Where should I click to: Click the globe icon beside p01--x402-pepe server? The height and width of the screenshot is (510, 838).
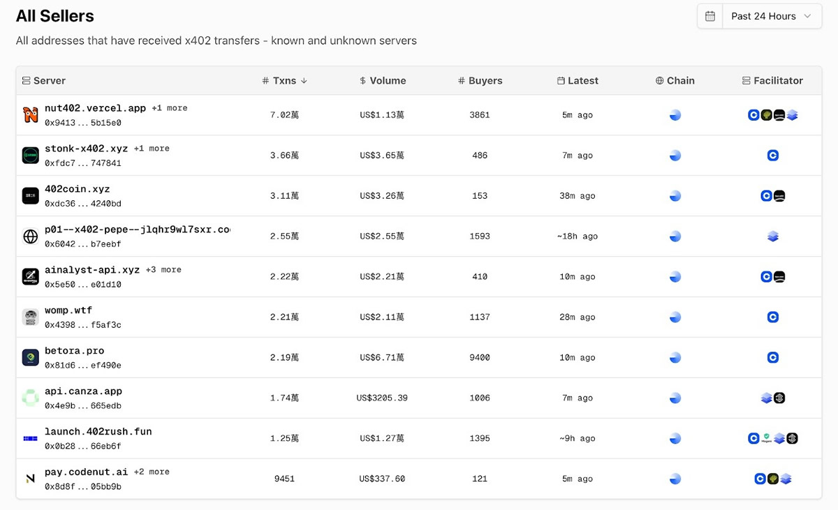(30, 237)
